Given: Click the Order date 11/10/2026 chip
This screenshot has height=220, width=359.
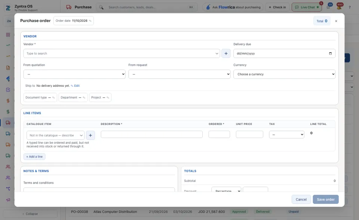Looking at the screenshot, I should [x=74, y=21].
